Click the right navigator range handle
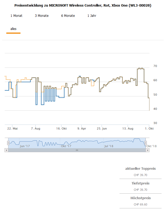Screen dimensions: 166x211 click(x=145, y=143)
